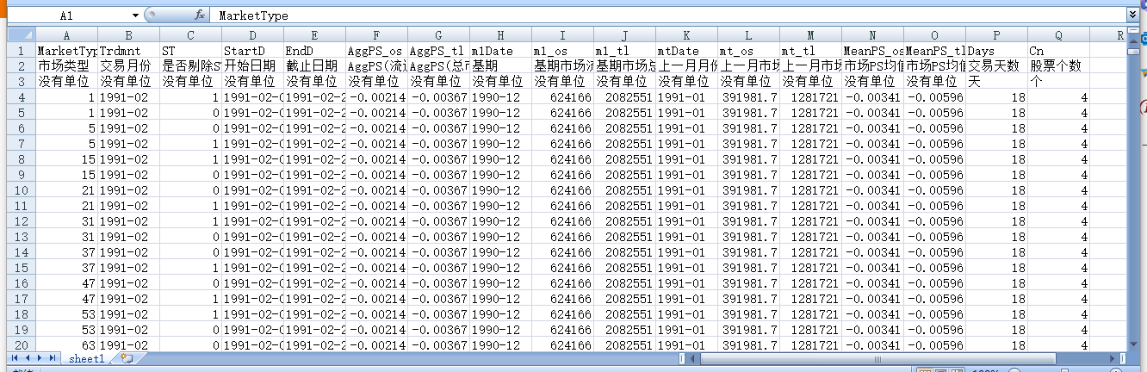Click the 基期 cell in column H
Viewport: 1147px width, 372px height.
[x=500, y=66]
